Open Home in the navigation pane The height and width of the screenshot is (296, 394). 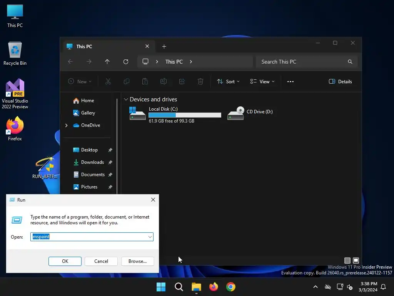pos(83,101)
